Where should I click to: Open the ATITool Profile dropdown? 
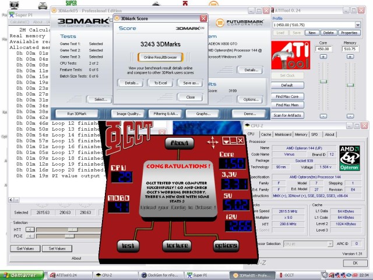(358, 24)
